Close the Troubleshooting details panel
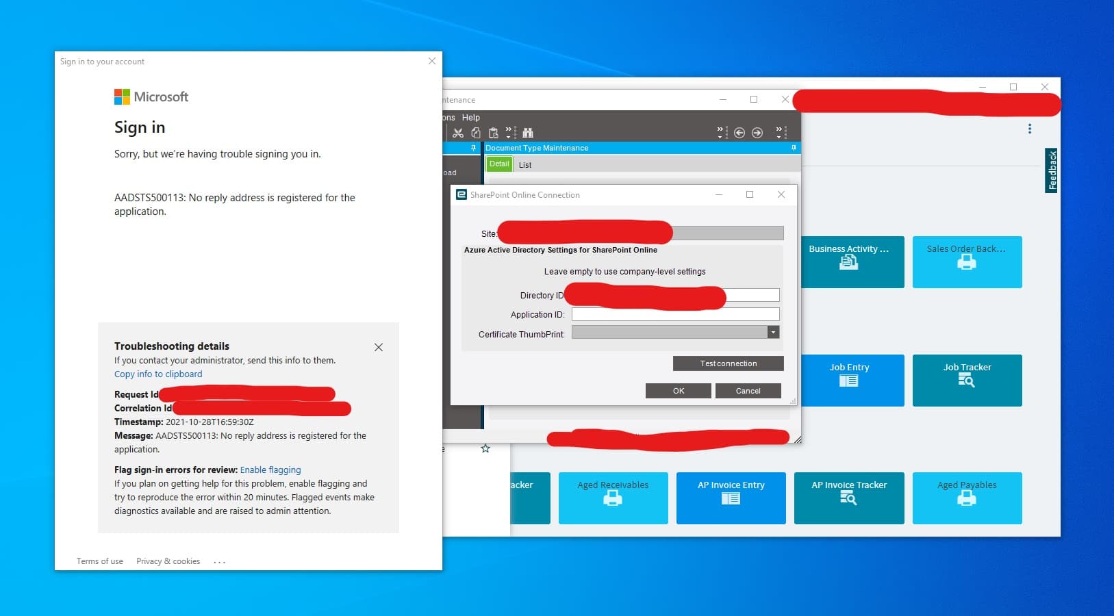The height and width of the screenshot is (616, 1114). click(x=379, y=347)
